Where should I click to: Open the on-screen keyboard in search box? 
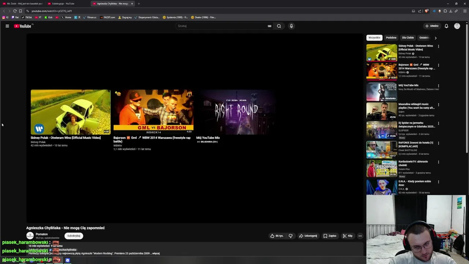269,26
